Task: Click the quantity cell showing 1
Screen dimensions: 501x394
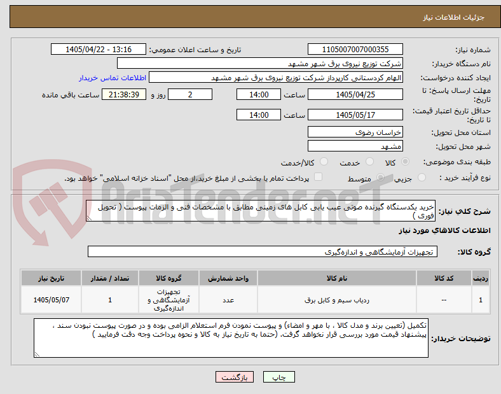Action: point(110,300)
